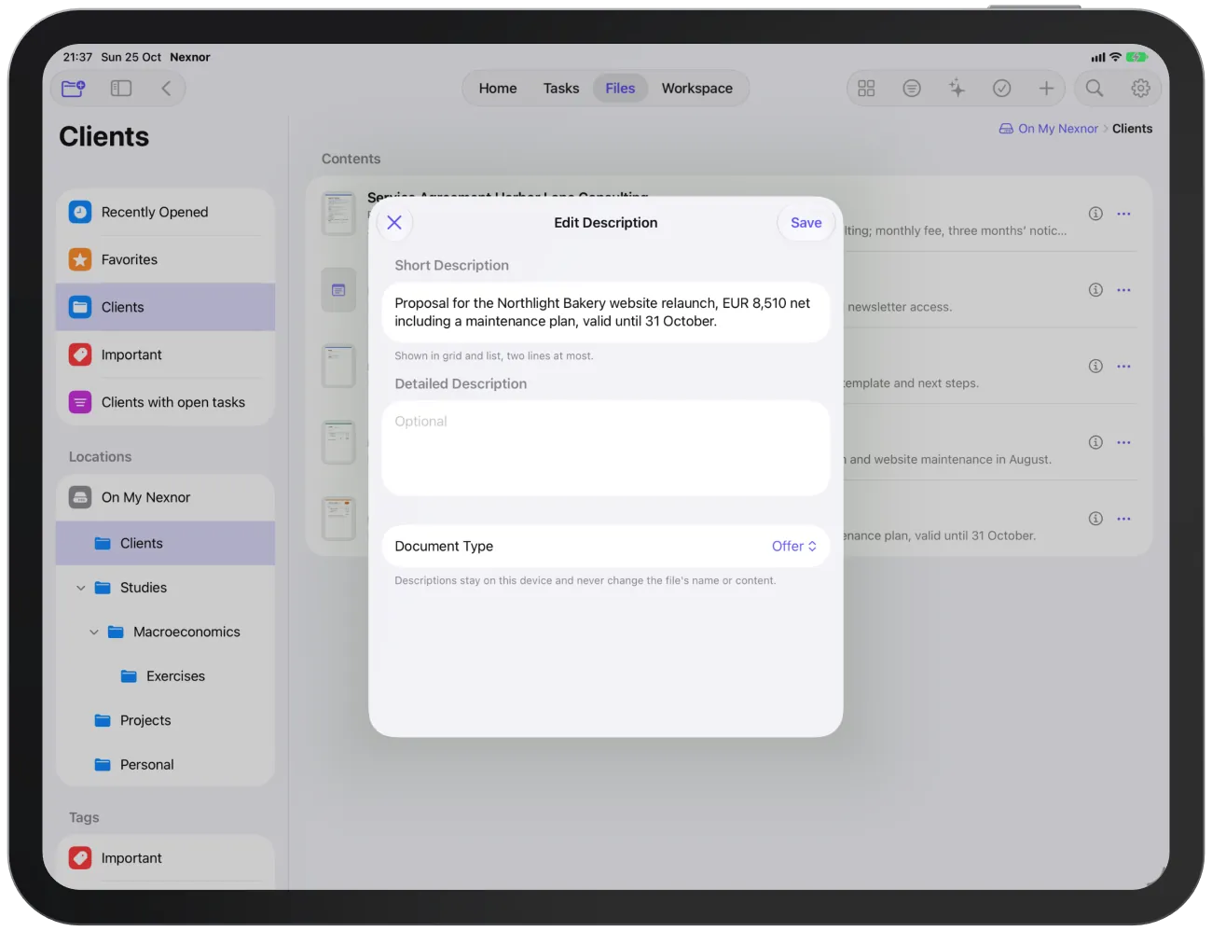
Task: Create a new folder with the toolbar folder-plus icon
Action: 73,89
